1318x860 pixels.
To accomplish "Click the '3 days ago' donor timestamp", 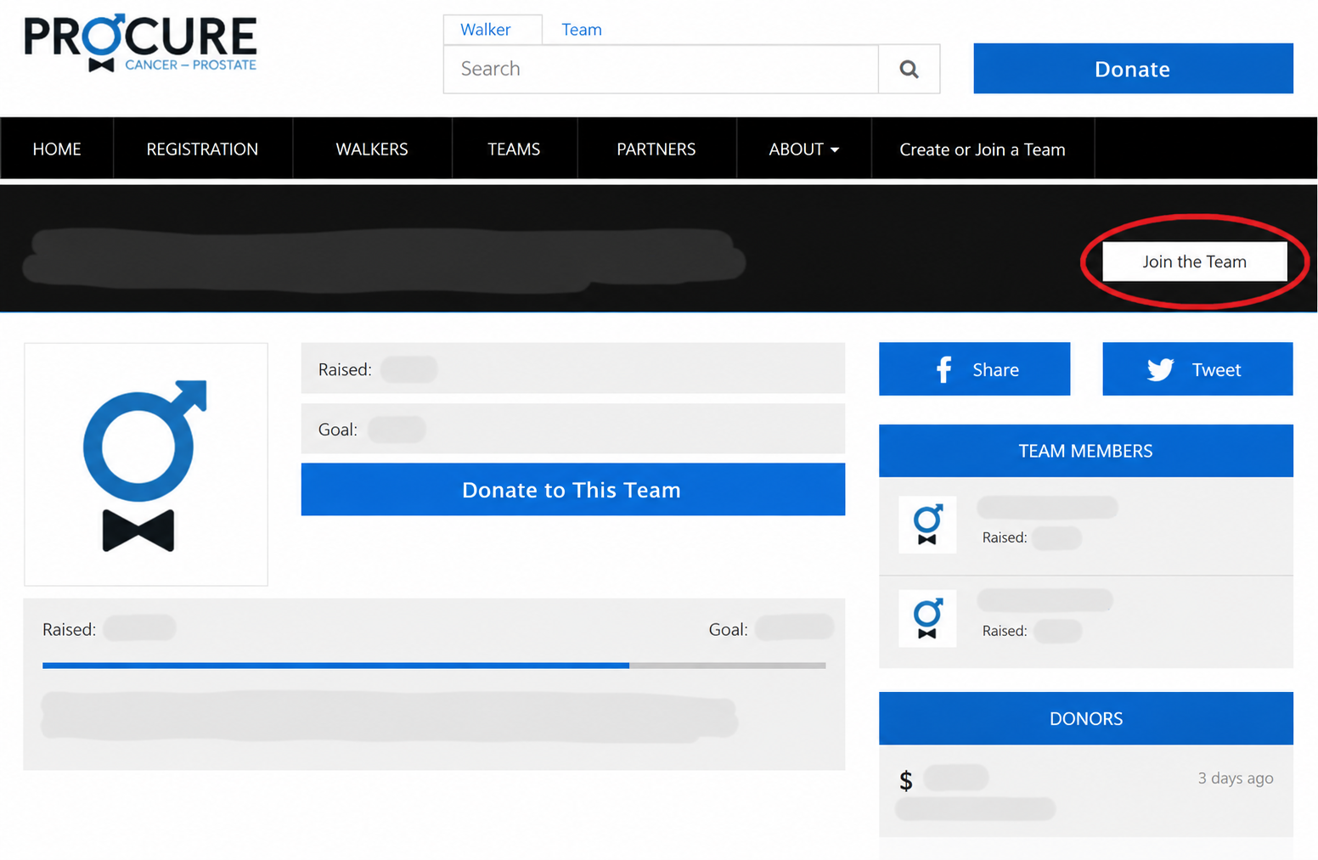I will tap(1236, 778).
